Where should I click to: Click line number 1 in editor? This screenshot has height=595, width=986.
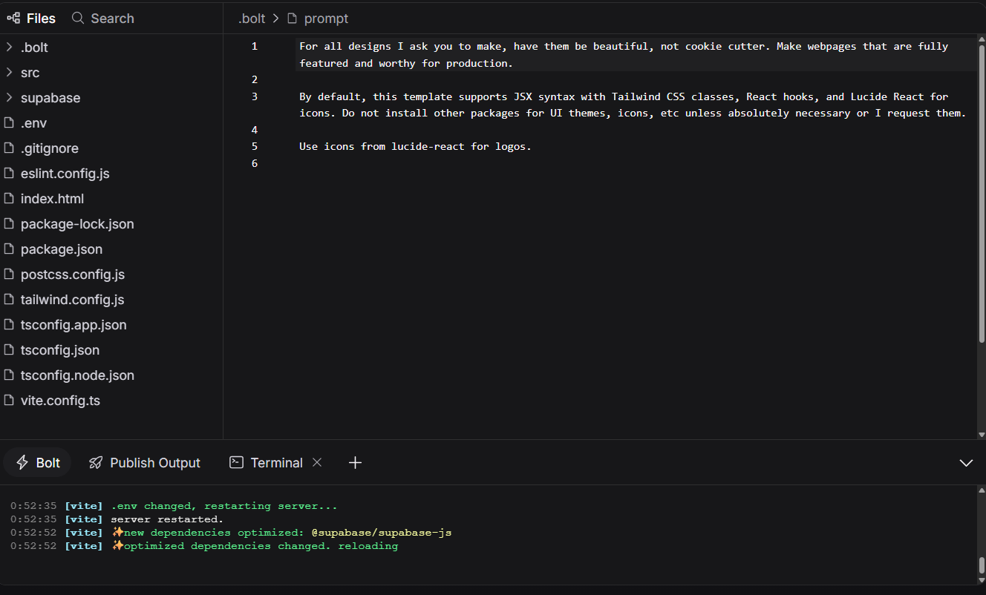(255, 46)
